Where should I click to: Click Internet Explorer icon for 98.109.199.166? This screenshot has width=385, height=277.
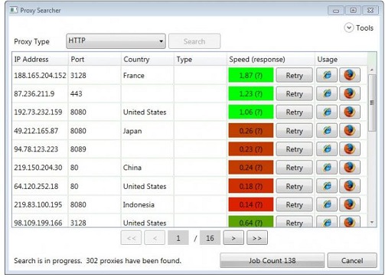click(327, 221)
